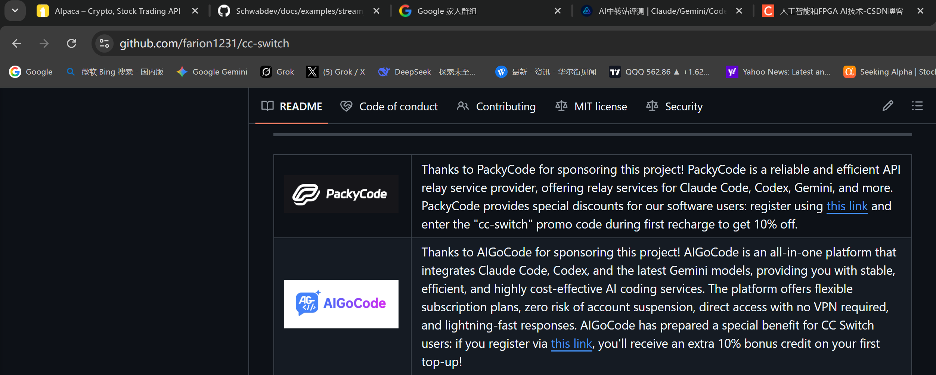Viewport: 936px width, 375px height.
Task: Open the Code of conduct tab
Action: pyautogui.click(x=389, y=107)
